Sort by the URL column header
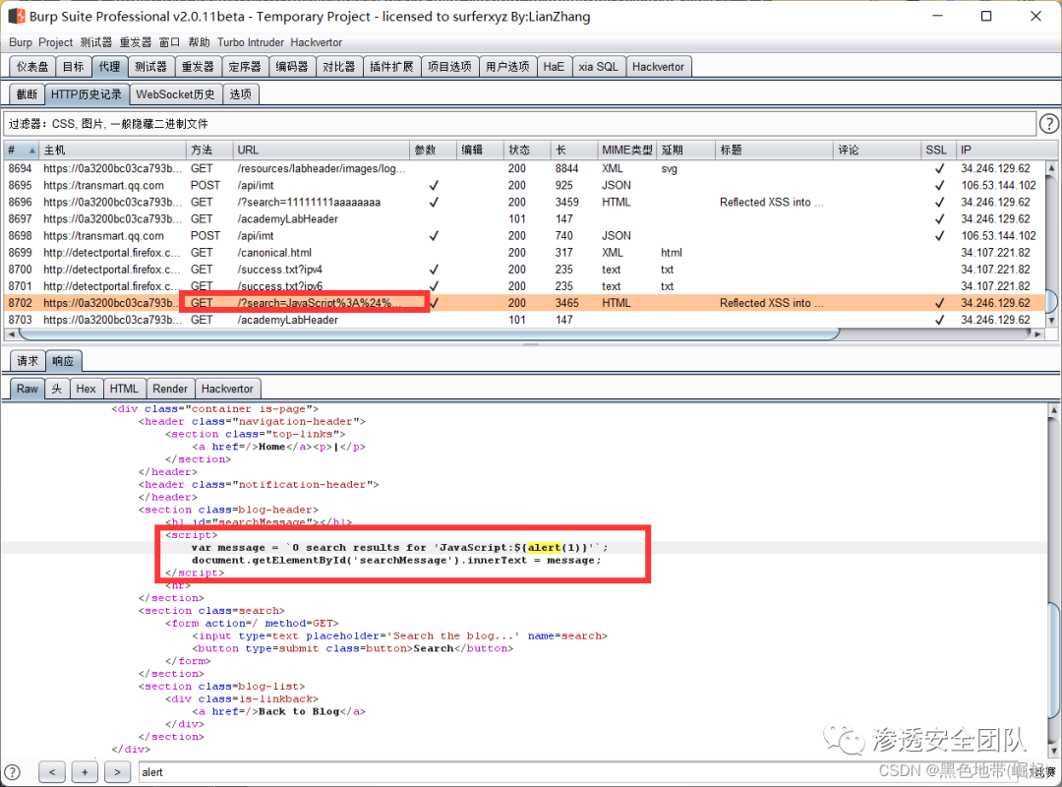The image size is (1062, 787). 321,150
